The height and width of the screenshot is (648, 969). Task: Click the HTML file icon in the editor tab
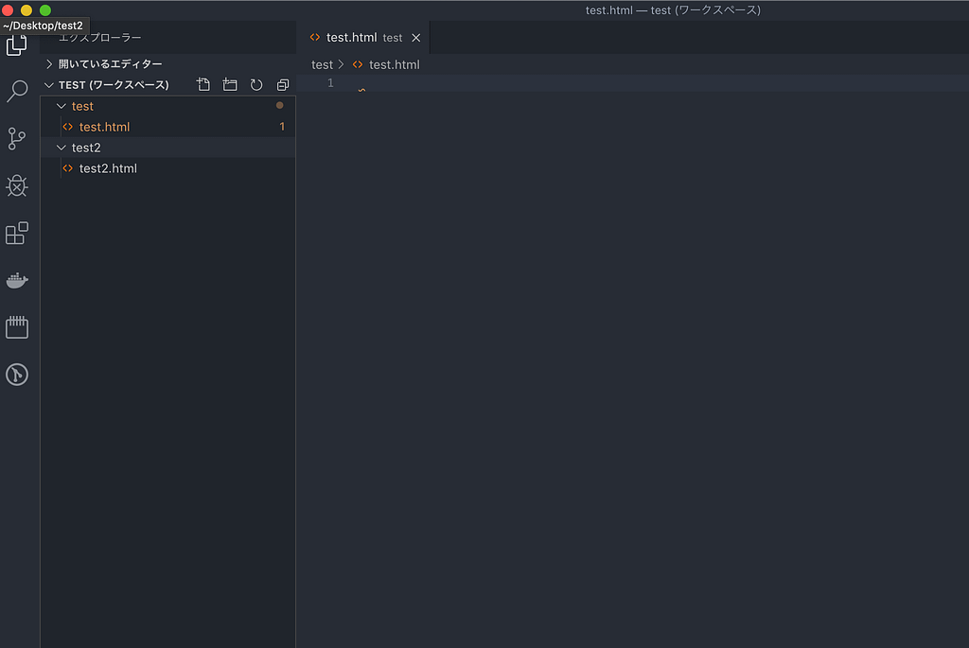click(x=315, y=37)
